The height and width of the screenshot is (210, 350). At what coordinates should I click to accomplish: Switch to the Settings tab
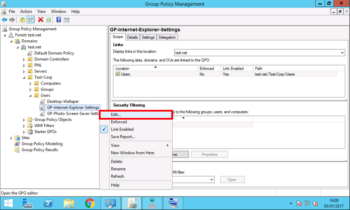coord(148,37)
